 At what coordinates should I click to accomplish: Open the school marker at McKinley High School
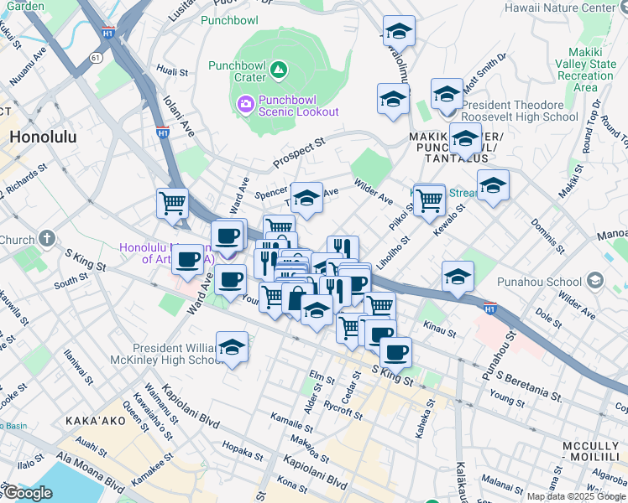tap(232, 348)
